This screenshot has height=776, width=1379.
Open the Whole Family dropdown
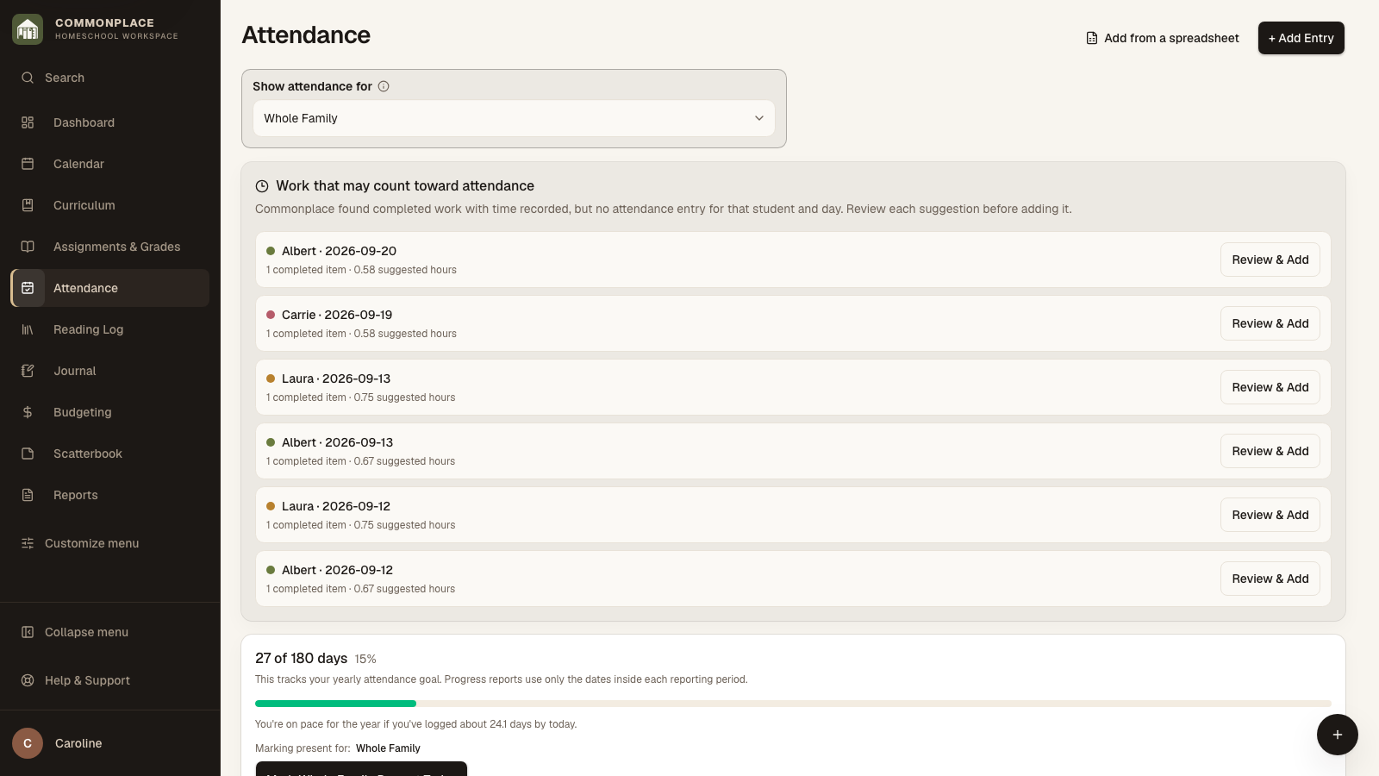[x=514, y=118]
